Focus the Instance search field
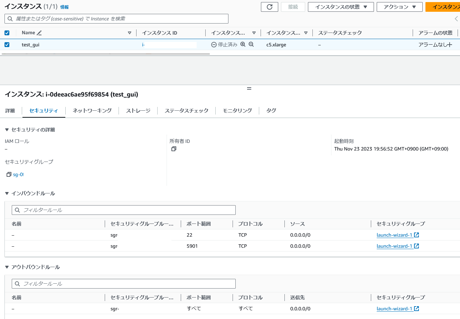Screen dimensions: 460x319 tap(116, 19)
